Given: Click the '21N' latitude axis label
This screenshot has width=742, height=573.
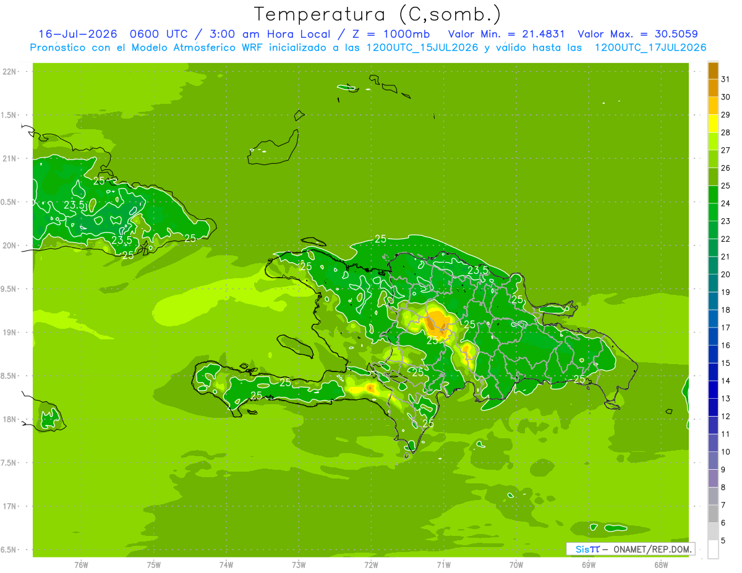Looking at the screenshot, I should coord(10,159).
